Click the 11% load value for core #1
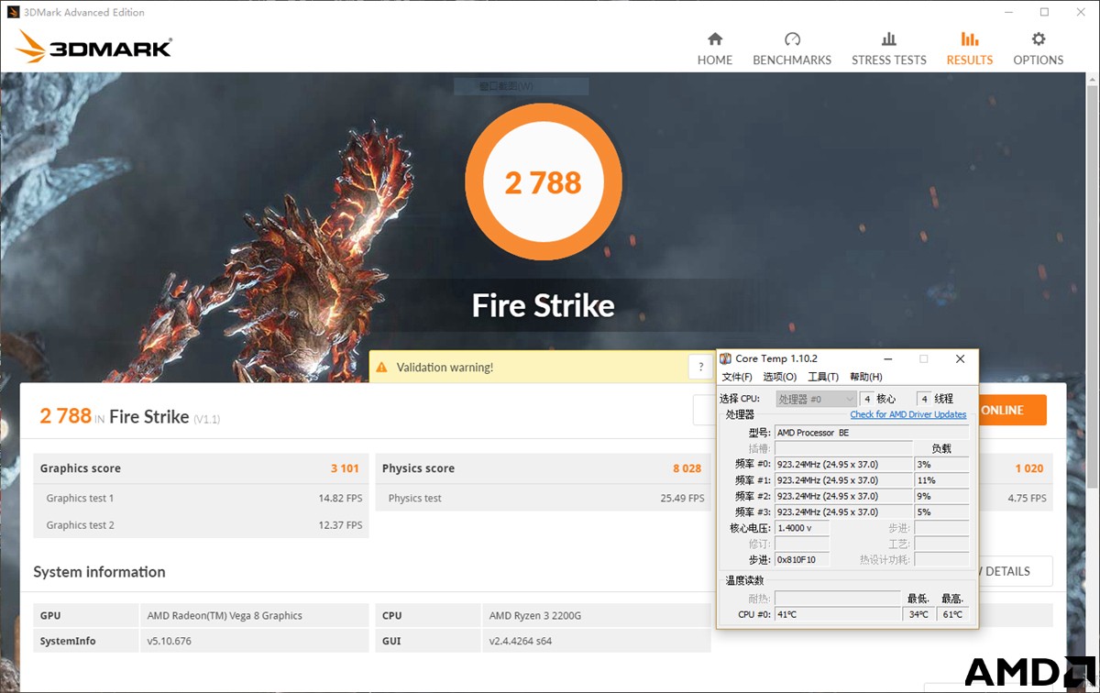 [x=941, y=480]
